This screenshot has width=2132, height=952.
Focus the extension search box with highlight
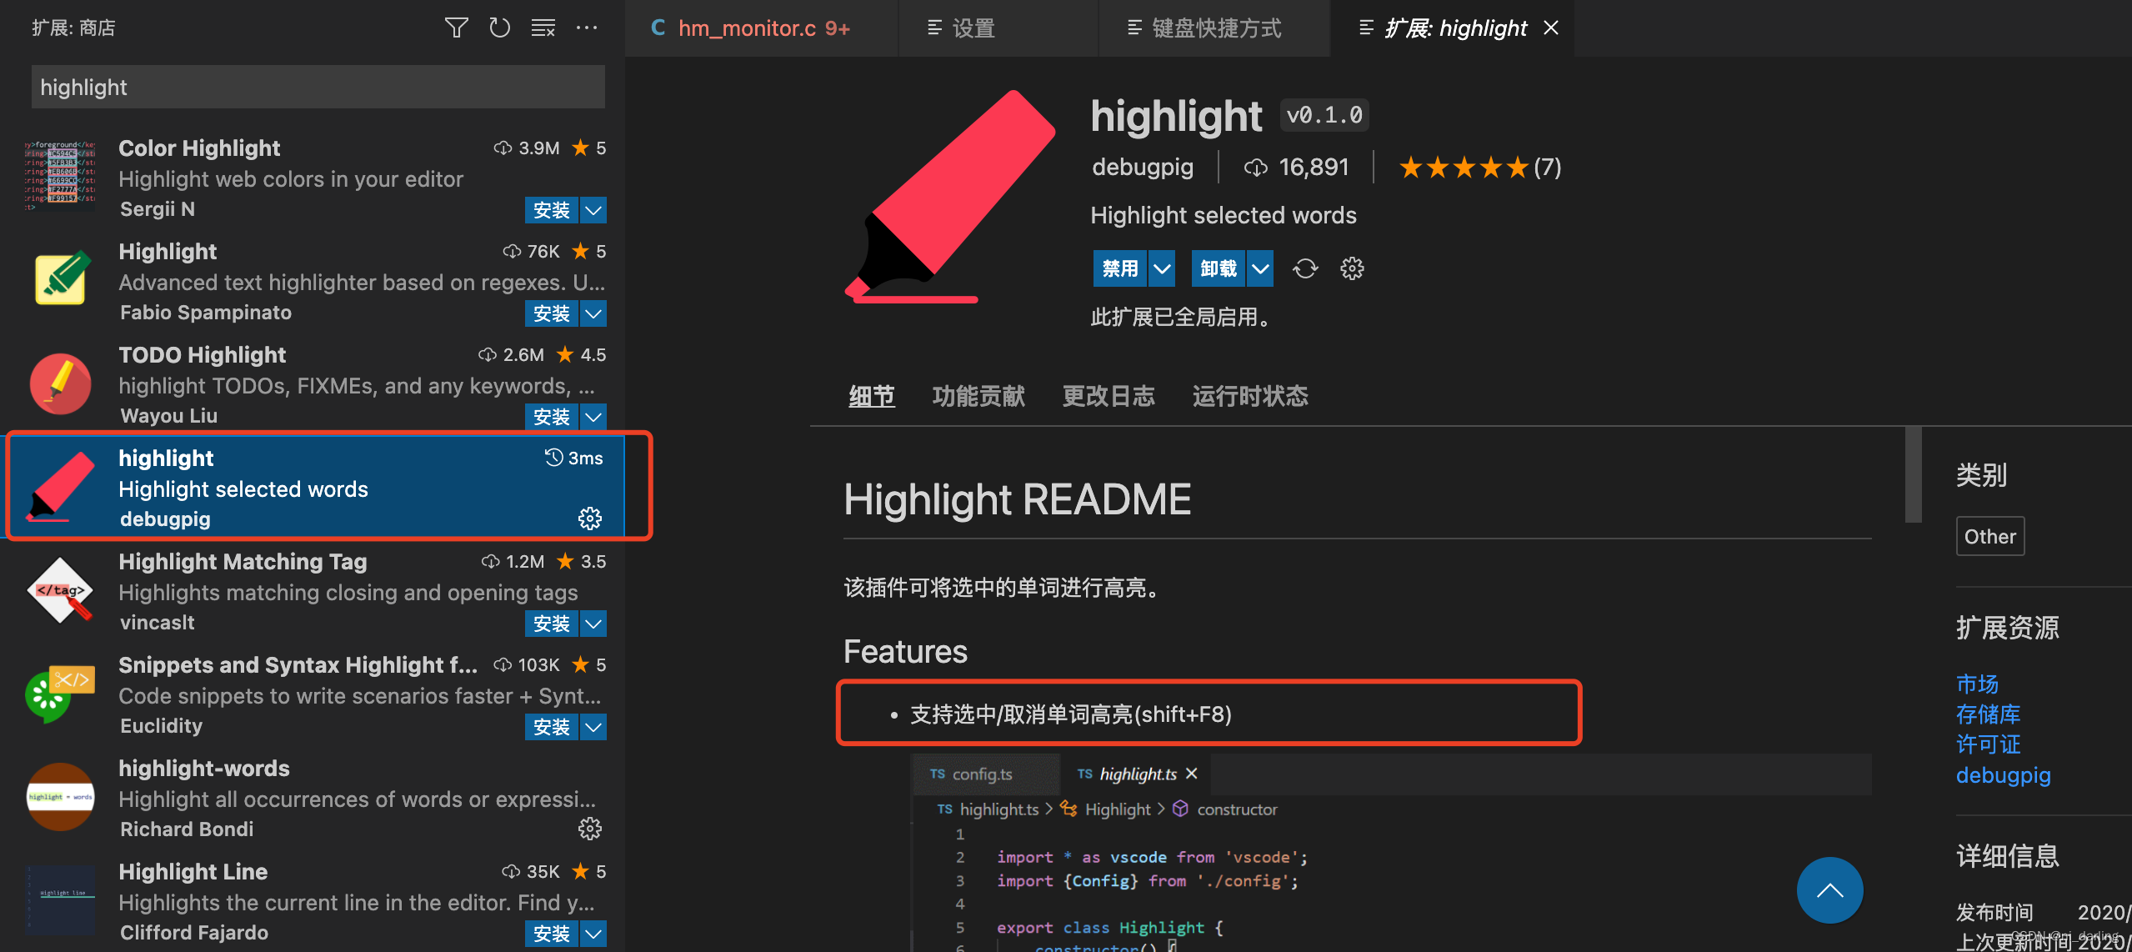(318, 87)
